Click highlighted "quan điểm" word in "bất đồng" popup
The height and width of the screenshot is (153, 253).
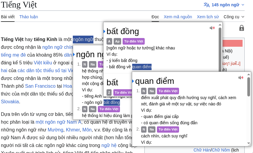[x=142, y=67]
